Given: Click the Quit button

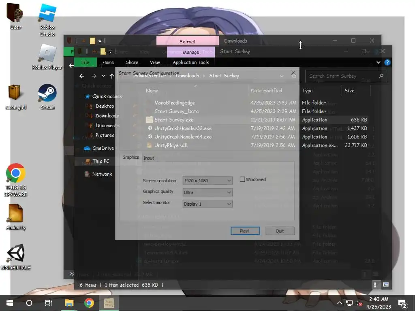Looking at the screenshot, I should 280,231.
